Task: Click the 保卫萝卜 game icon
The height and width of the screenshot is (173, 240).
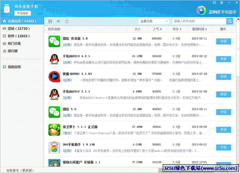Action: (x=54, y=130)
